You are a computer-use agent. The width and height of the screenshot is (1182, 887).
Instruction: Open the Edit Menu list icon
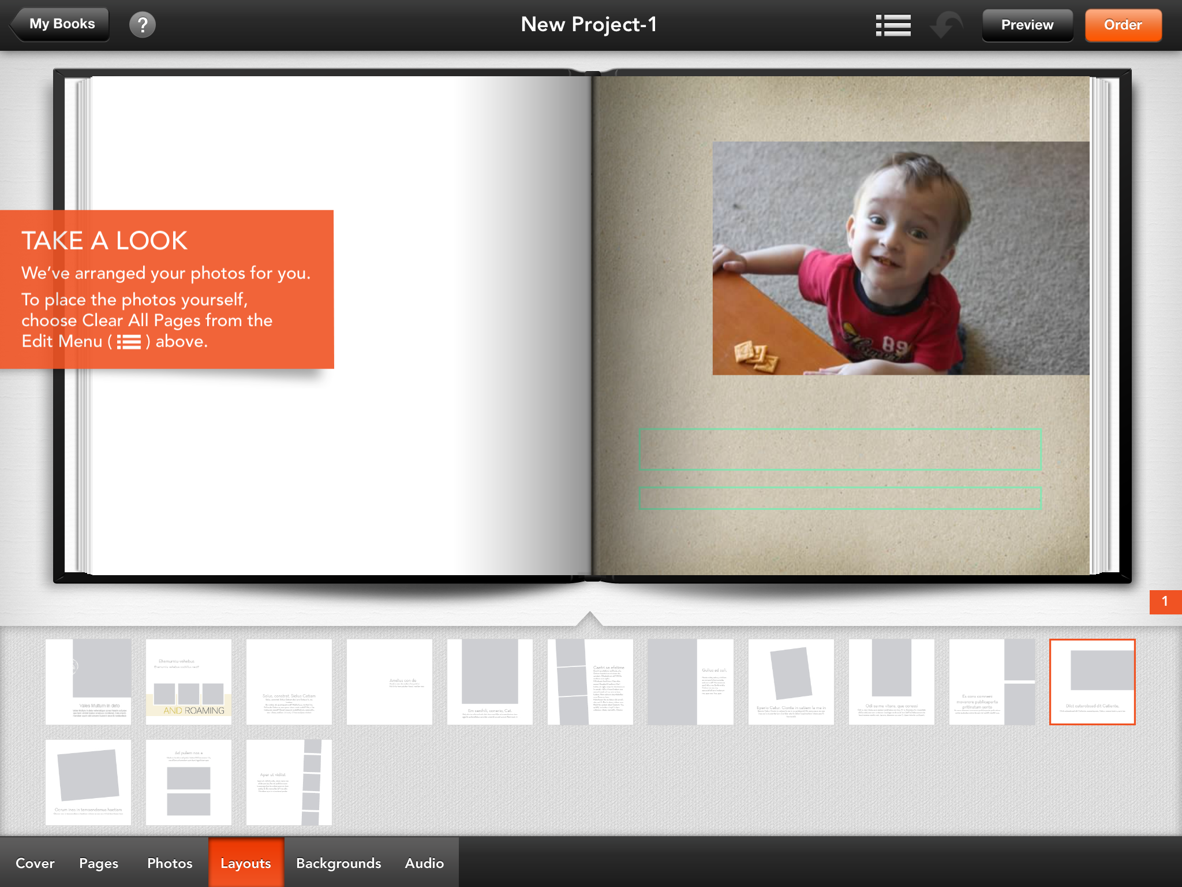click(x=893, y=25)
